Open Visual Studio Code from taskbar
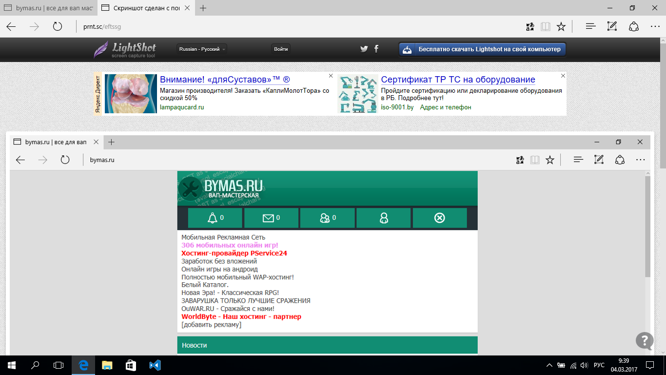 [155, 365]
